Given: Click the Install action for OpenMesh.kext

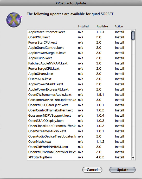Looking at the screenshot, I should pyautogui.click(x=119, y=142).
